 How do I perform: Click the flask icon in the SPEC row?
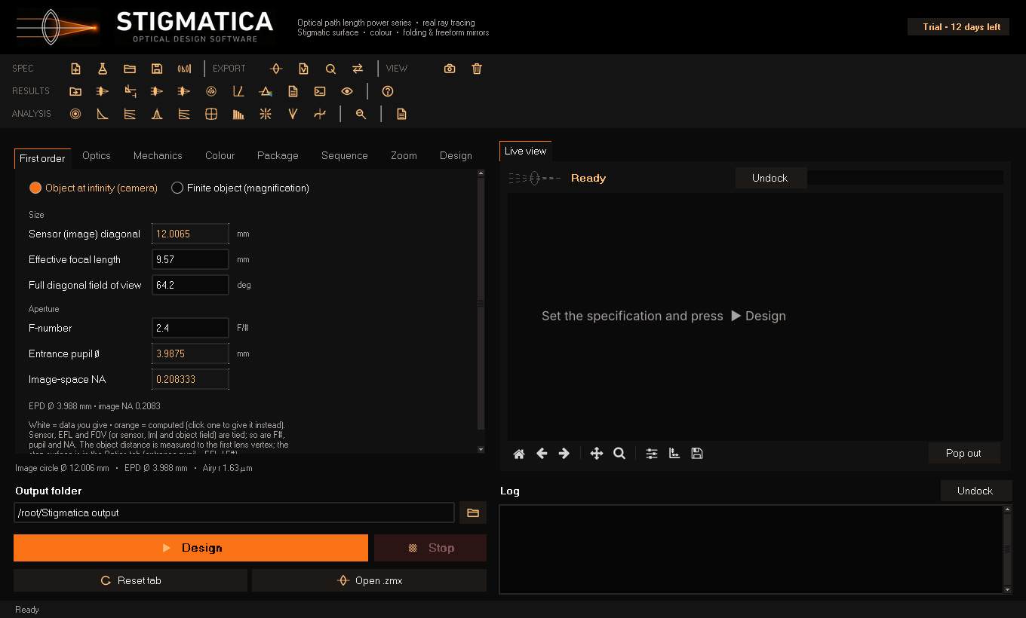click(x=103, y=69)
